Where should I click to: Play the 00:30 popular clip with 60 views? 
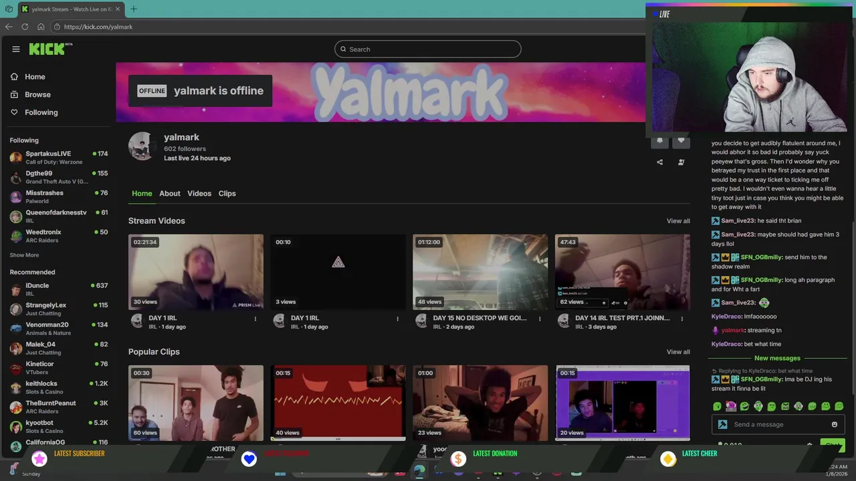[x=196, y=403]
